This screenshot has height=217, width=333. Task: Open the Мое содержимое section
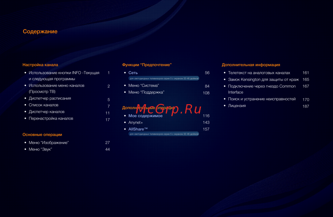click(x=146, y=116)
